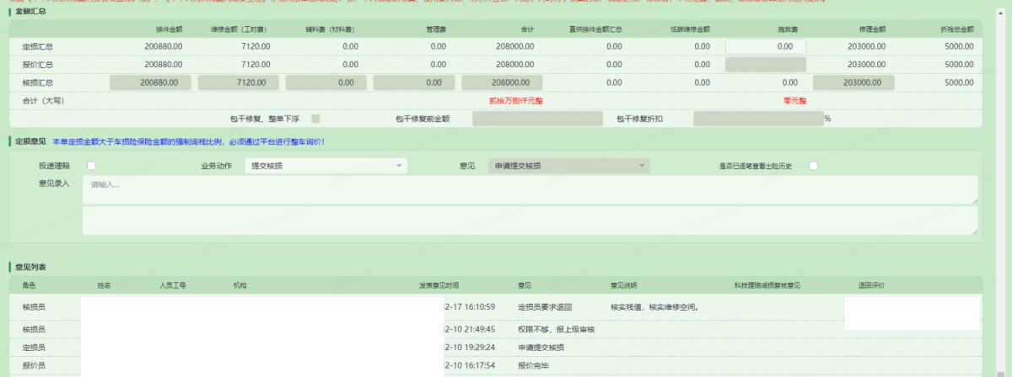Viewport: 1012px width, 377px height.
Task: Click the 包干修复折扣 percentage field
Action: tap(757, 119)
